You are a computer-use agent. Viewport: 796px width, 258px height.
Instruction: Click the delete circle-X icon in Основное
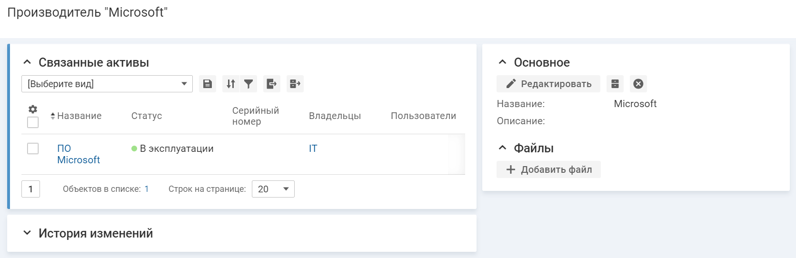tap(638, 84)
